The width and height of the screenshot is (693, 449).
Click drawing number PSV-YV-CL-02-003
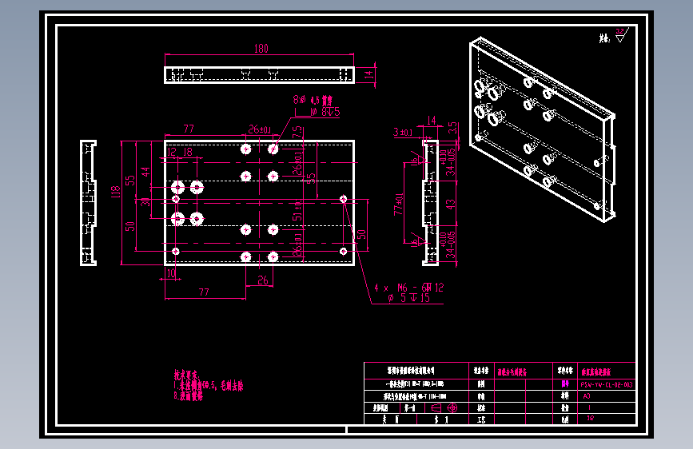(x=607, y=385)
